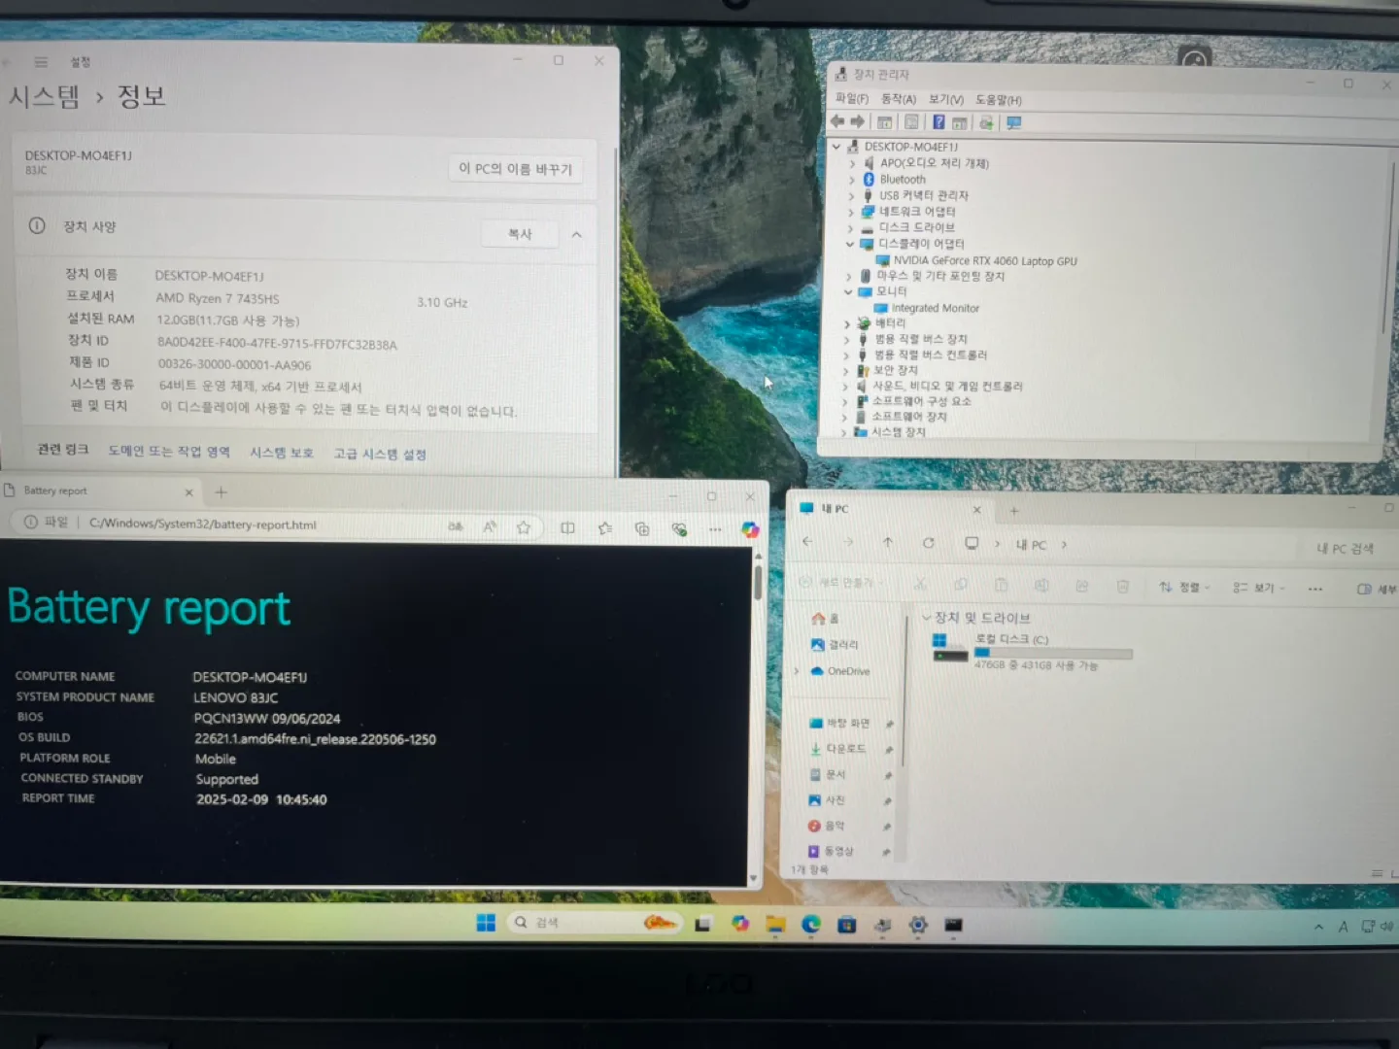Open the 파일(F) menu in Device Manager
Screen dimensions: 1399x1049
(852, 99)
